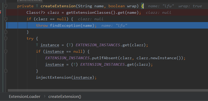Click the inline debug value clazz: null on assignment line
208x101 pixels.
click(x=159, y=12)
